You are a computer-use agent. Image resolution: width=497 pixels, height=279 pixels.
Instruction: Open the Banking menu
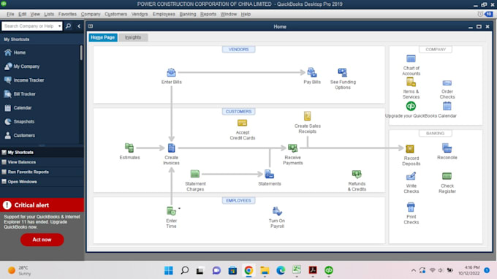tap(188, 15)
